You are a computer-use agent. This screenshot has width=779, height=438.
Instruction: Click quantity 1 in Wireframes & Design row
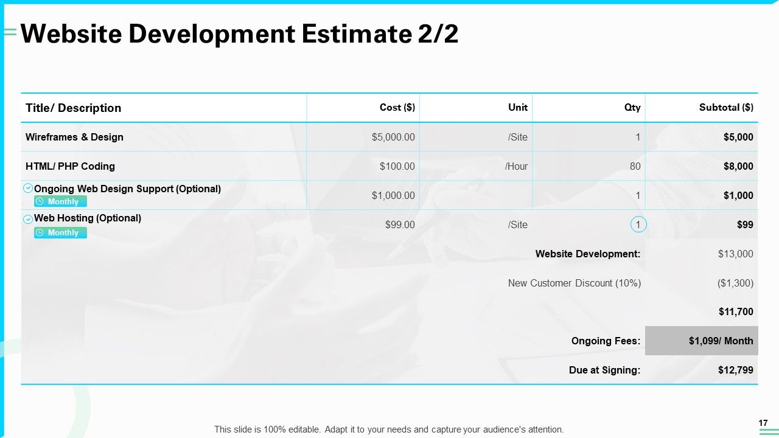point(638,137)
